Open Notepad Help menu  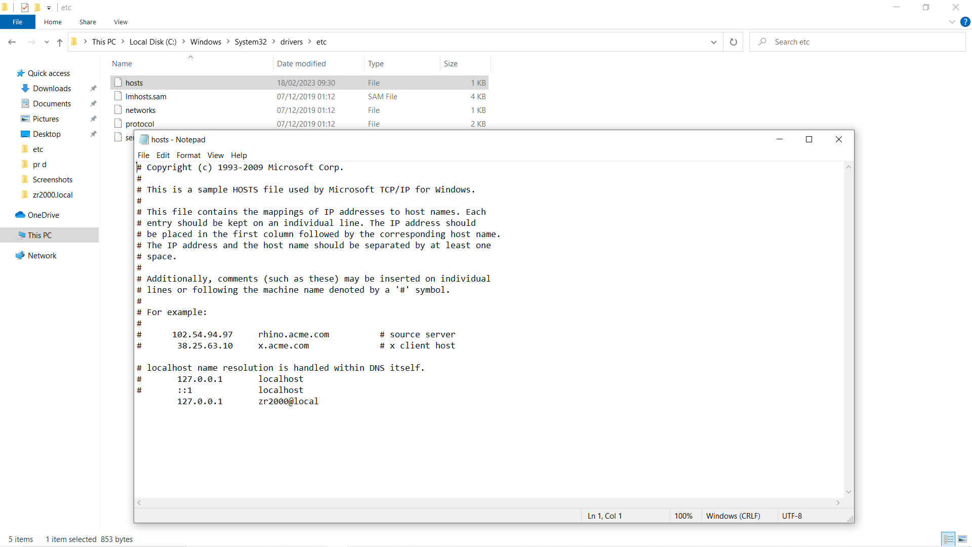[x=238, y=155]
